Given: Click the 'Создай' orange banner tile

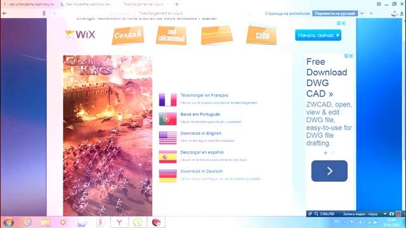Looking at the screenshot, I should (x=128, y=35).
